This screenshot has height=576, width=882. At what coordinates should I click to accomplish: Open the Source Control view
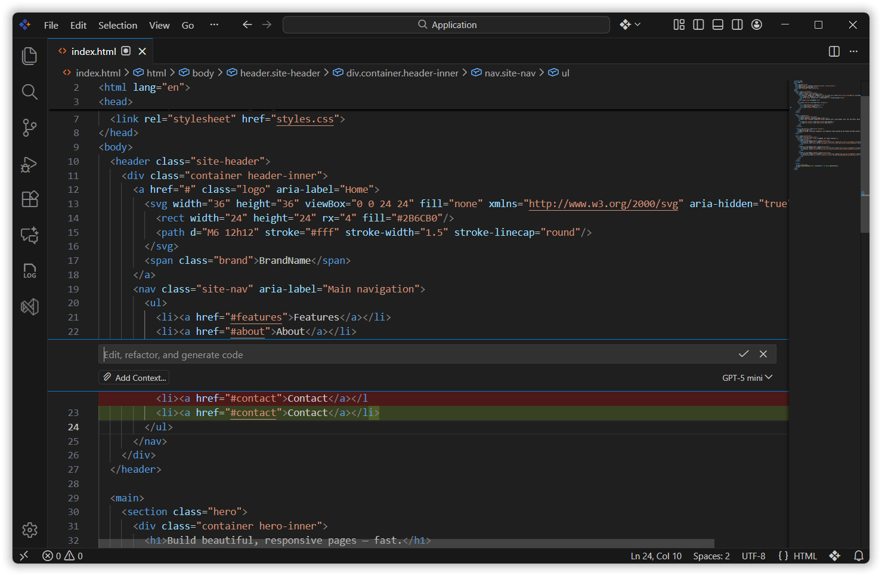click(x=29, y=128)
